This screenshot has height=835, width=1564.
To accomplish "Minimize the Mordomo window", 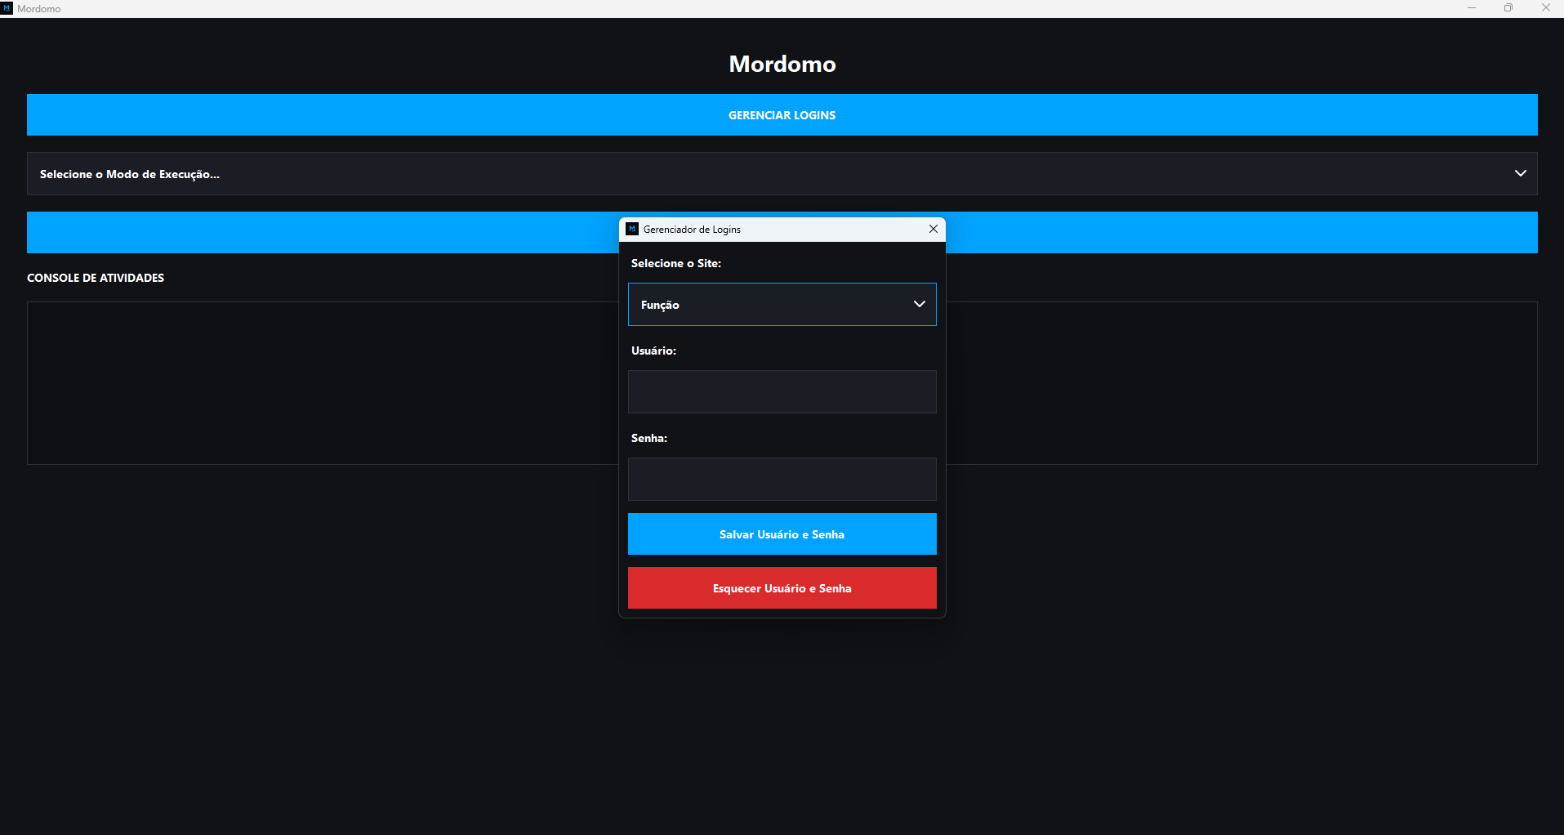I will [x=1471, y=8].
